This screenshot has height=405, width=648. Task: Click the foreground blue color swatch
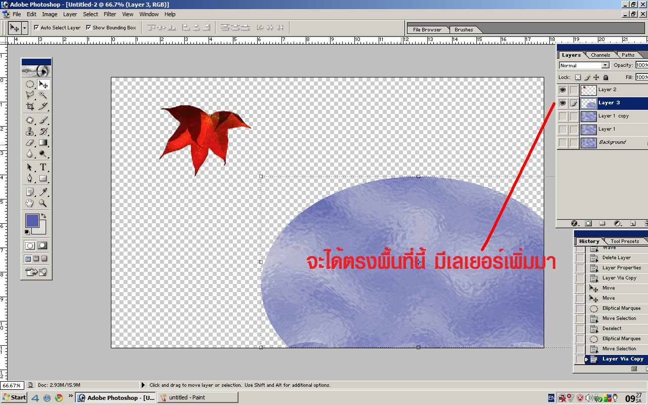(32, 221)
